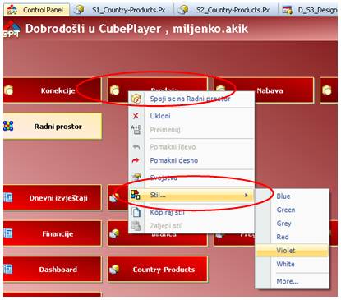Choose Zalijepi stil from the context menu
Screen dimensions: 341x300
click(x=191, y=226)
